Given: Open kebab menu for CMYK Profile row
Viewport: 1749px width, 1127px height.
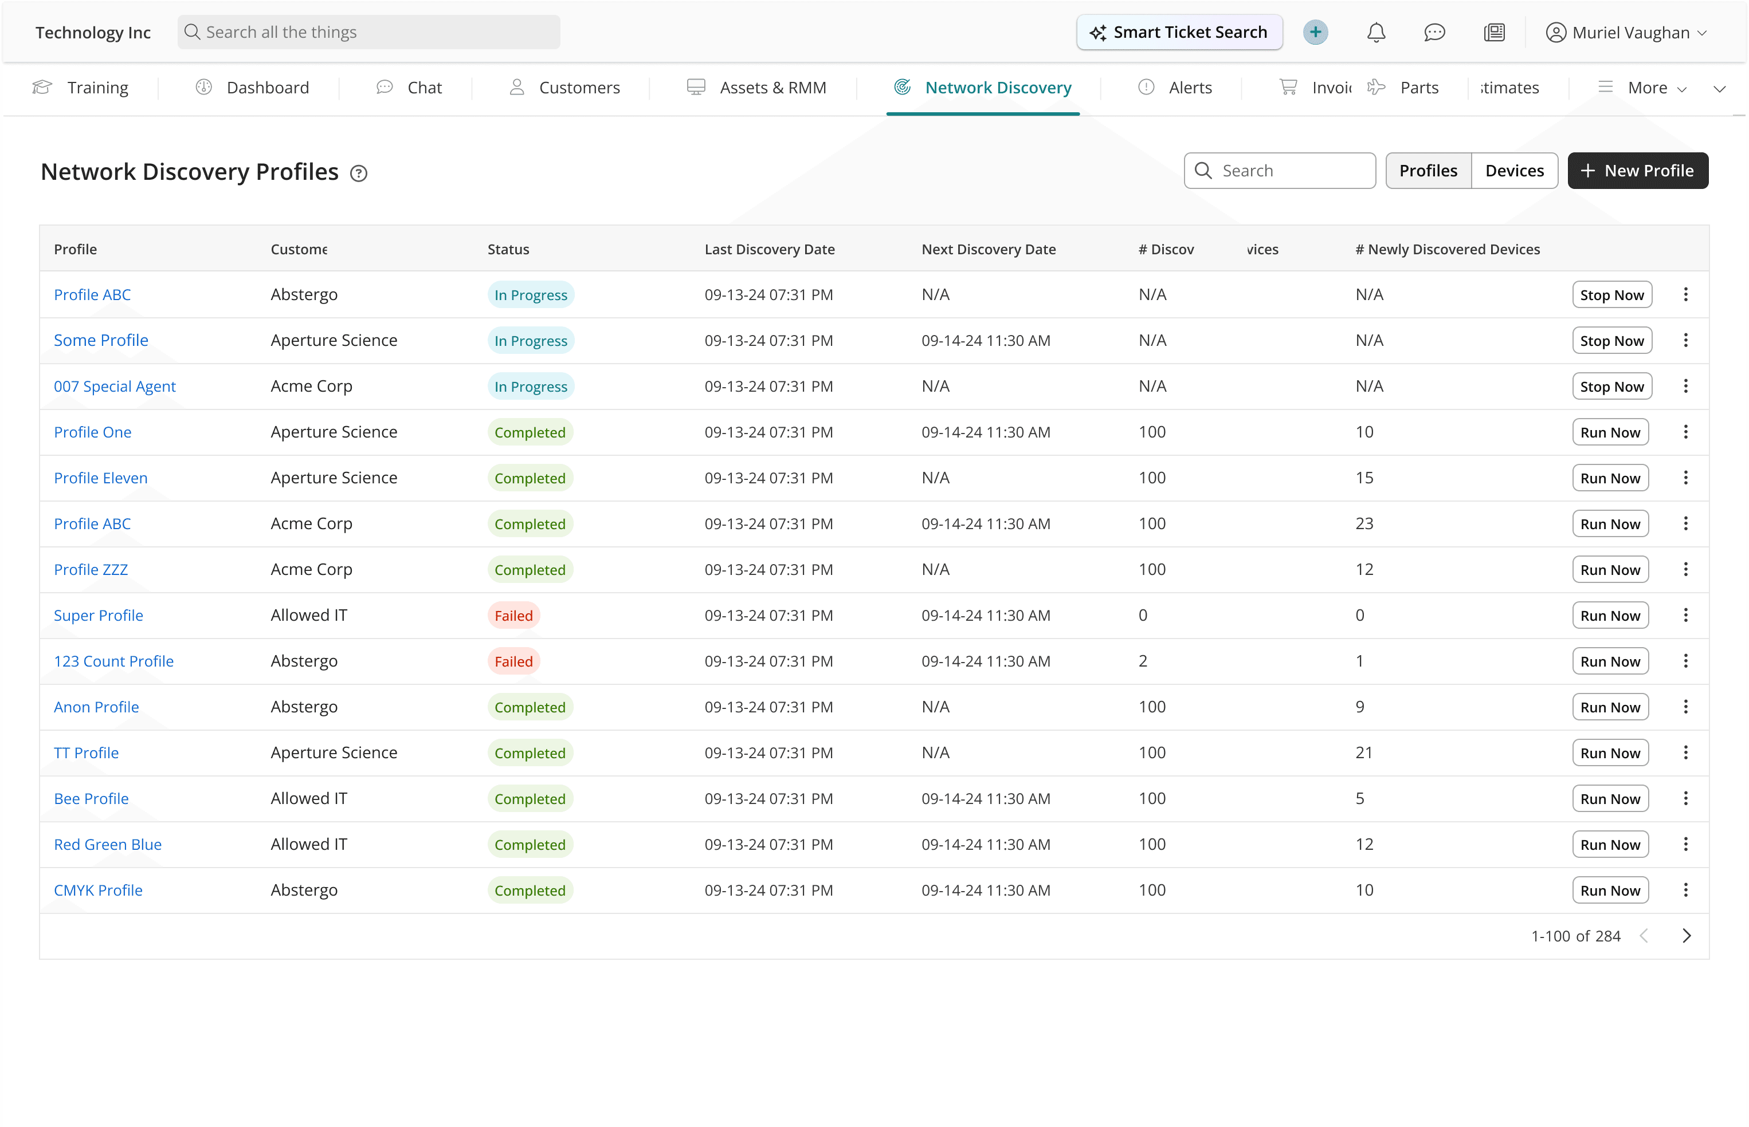Looking at the screenshot, I should [1685, 890].
